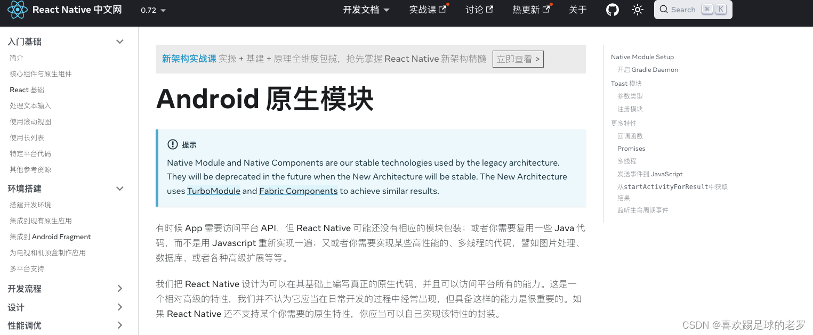Viewport: 813px width, 335px height.
Task: Follow the Fabric Components link
Action: pos(299,191)
